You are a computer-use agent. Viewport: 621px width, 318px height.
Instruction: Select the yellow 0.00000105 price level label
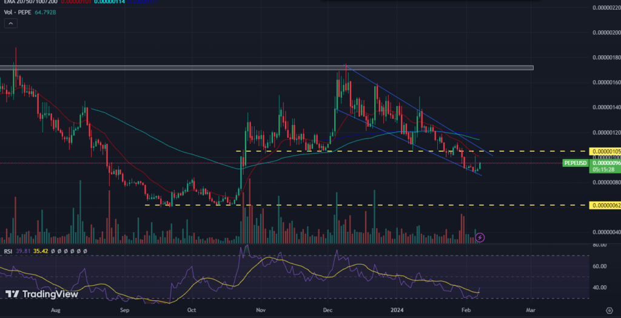(x=605, y=152)
